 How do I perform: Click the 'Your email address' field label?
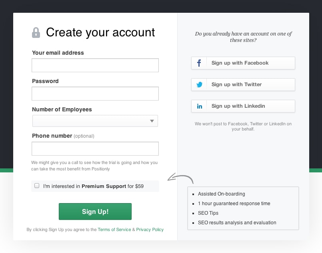pyautogui.click(x=58, y=53)
